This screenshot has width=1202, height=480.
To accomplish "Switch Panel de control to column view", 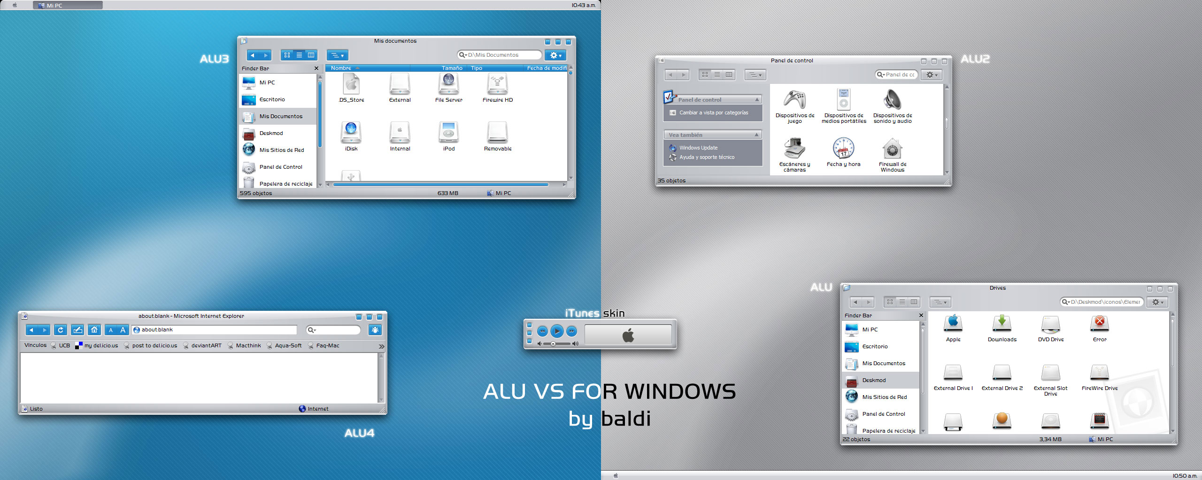I will pyautogui.click(x=729, y=75).
